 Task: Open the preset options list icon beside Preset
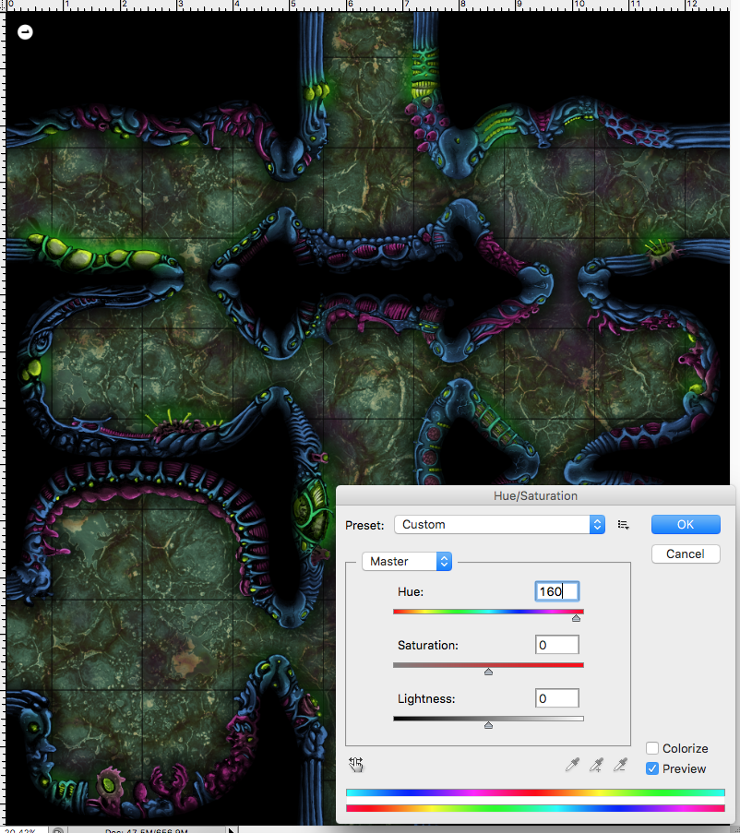tap(623, 524)
